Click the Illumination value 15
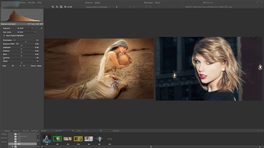The image size is (264, 148). point(37,40)
